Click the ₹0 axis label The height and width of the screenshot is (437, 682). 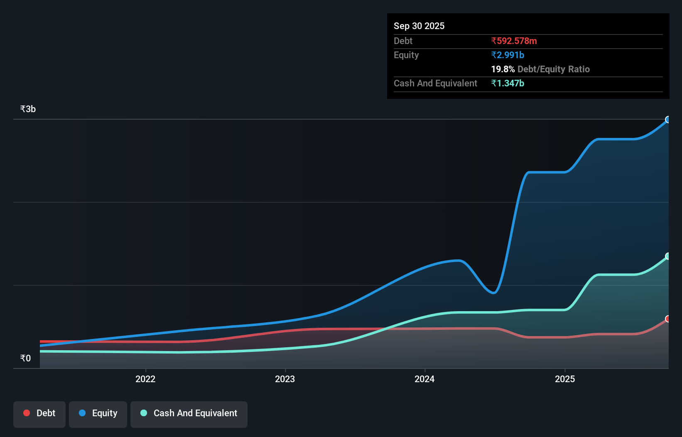(25, 358)
